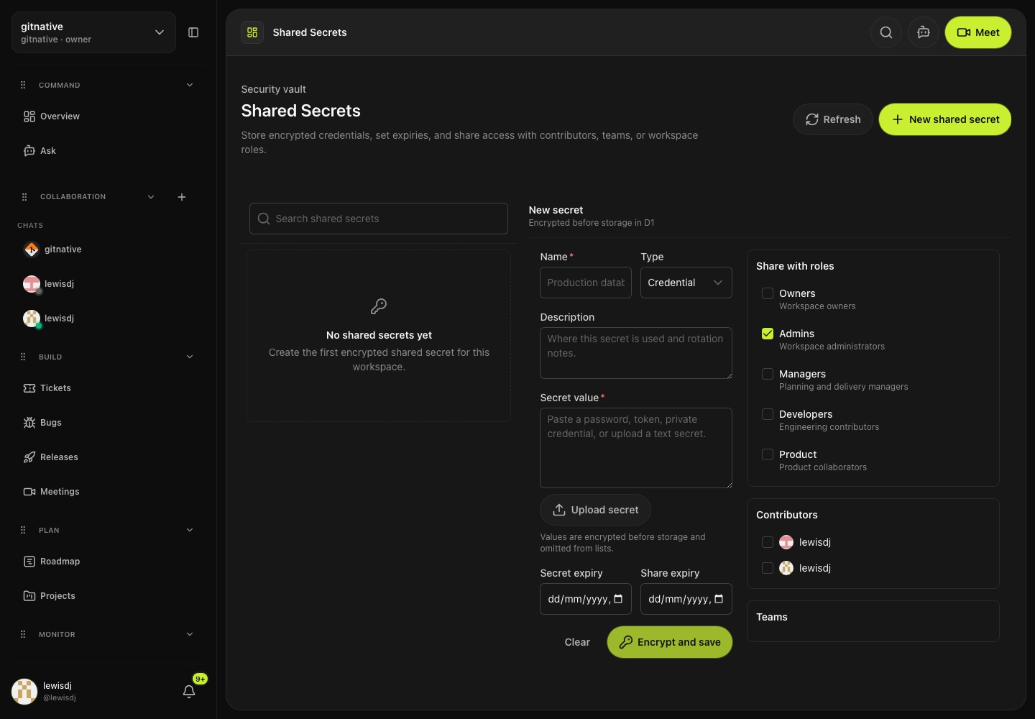
Task: Click New shared secret button
Action: coord(945,119)
